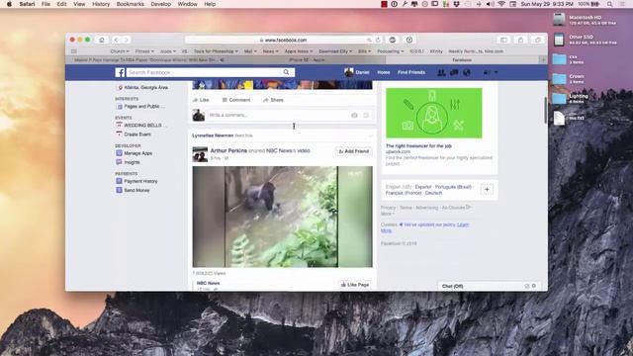
Task: Open Safari History menu
Action: coord(101,4)
